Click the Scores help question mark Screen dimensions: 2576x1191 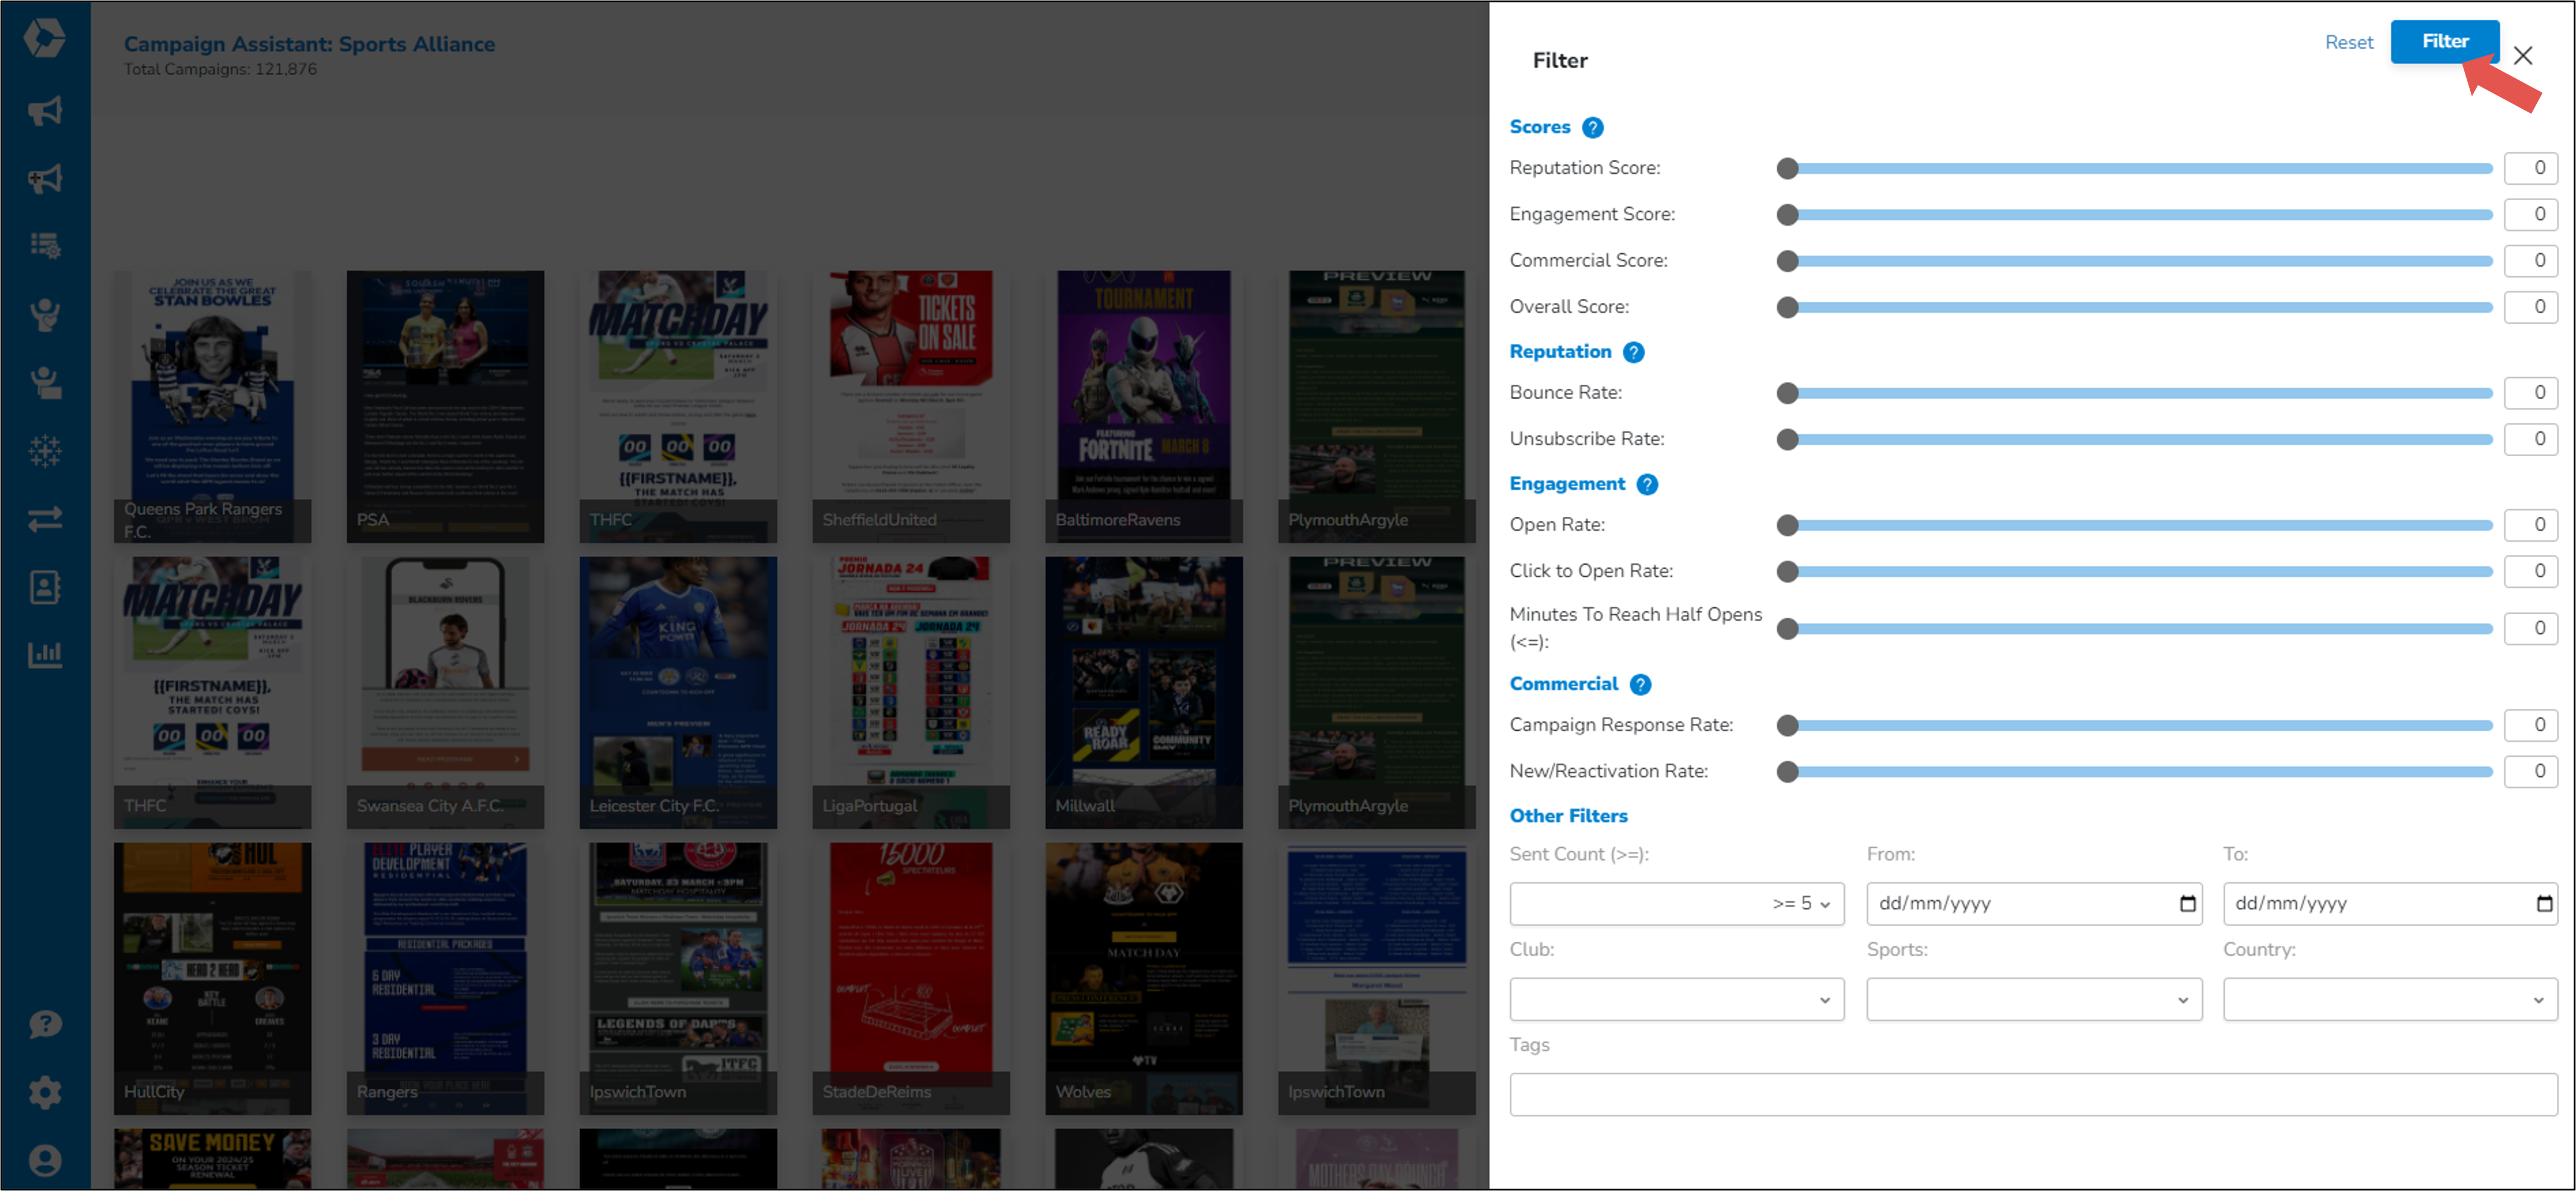(x=1592, y=127)
